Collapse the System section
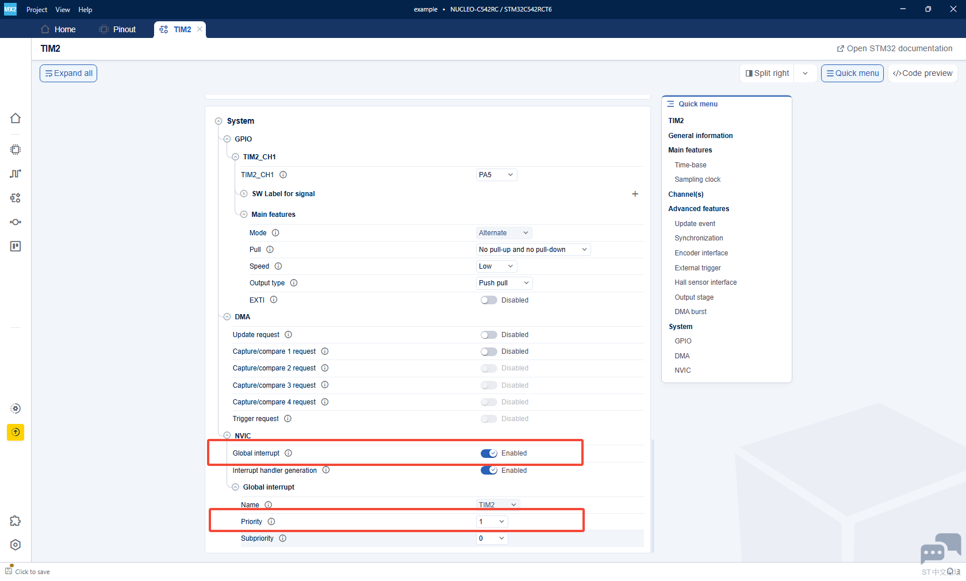This screenshot has height=581, width=966. point(218,121)
